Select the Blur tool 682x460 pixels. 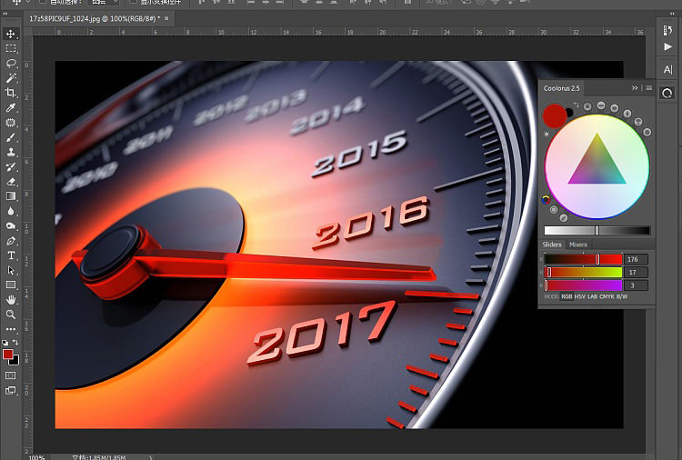tap(10, 211)
